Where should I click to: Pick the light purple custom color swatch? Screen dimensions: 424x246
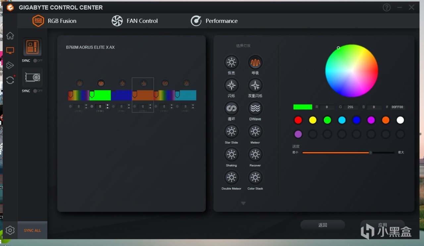pos(298,134)
